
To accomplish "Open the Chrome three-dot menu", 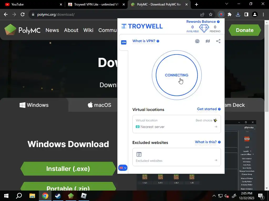I will click(x=263, y=15).
